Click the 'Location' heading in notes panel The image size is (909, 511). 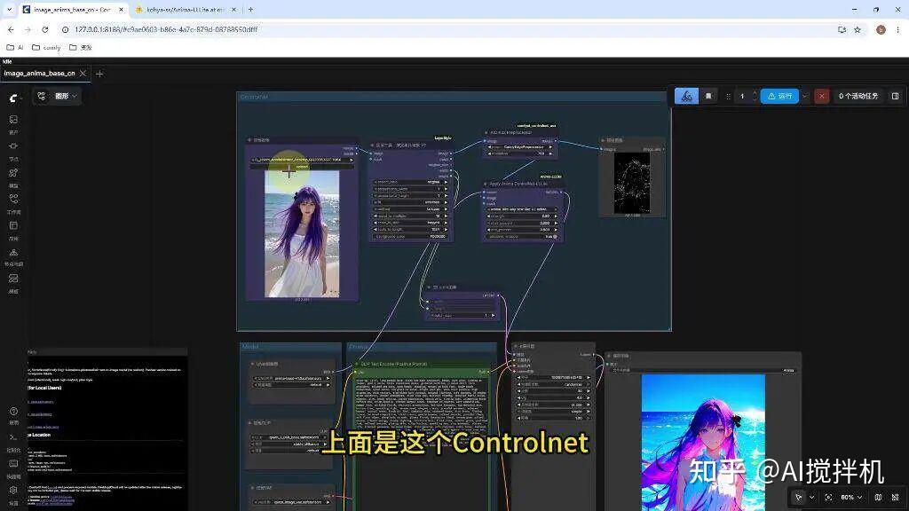(x=41, y=435)
